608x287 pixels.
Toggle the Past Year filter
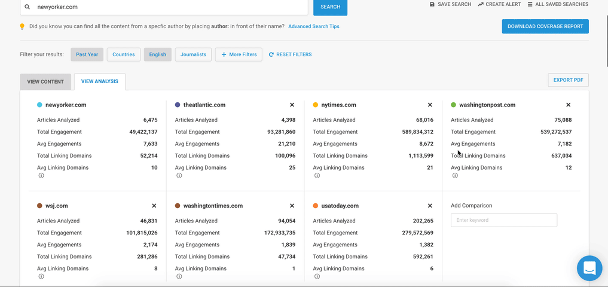87,54
